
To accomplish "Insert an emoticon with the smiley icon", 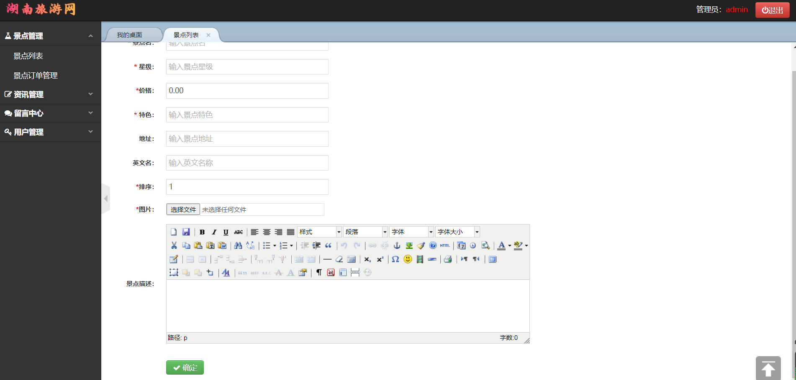I will coord(408,259).
